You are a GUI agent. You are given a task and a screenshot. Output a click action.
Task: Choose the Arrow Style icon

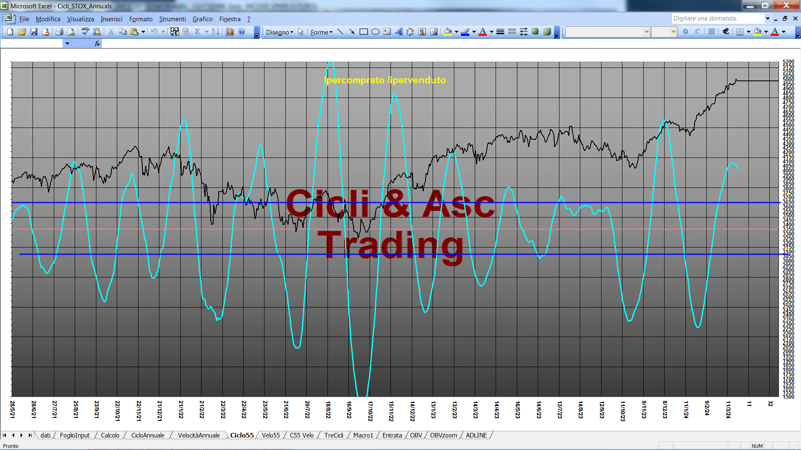pos(524,32)
